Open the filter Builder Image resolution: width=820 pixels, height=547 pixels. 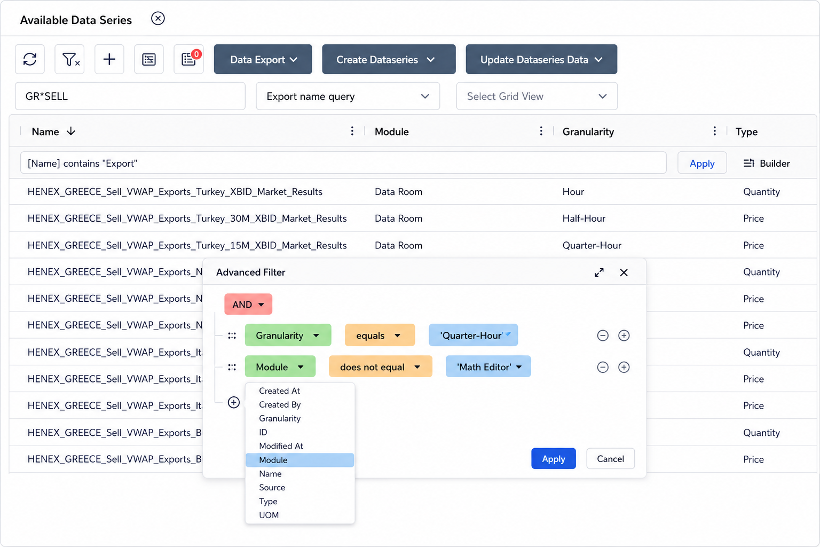tap(767, 163)
